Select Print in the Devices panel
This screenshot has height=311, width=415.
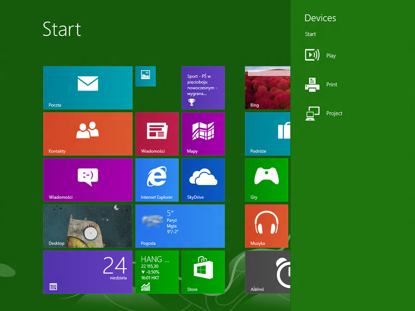tap(321, 84)
